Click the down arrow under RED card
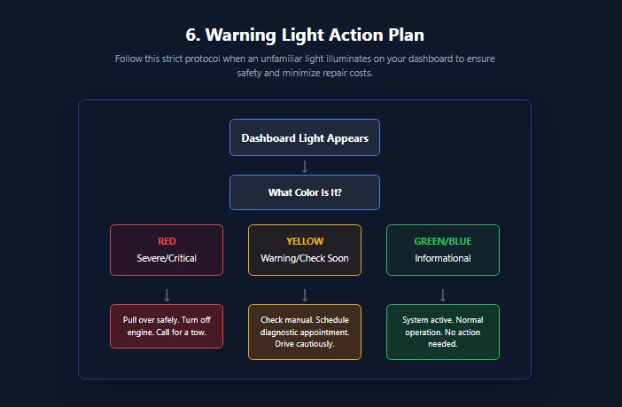This screenshot has height=407, width=622. [167, 295]
